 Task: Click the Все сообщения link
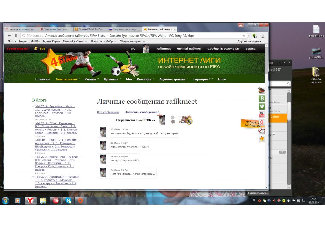tap(108, 112)
